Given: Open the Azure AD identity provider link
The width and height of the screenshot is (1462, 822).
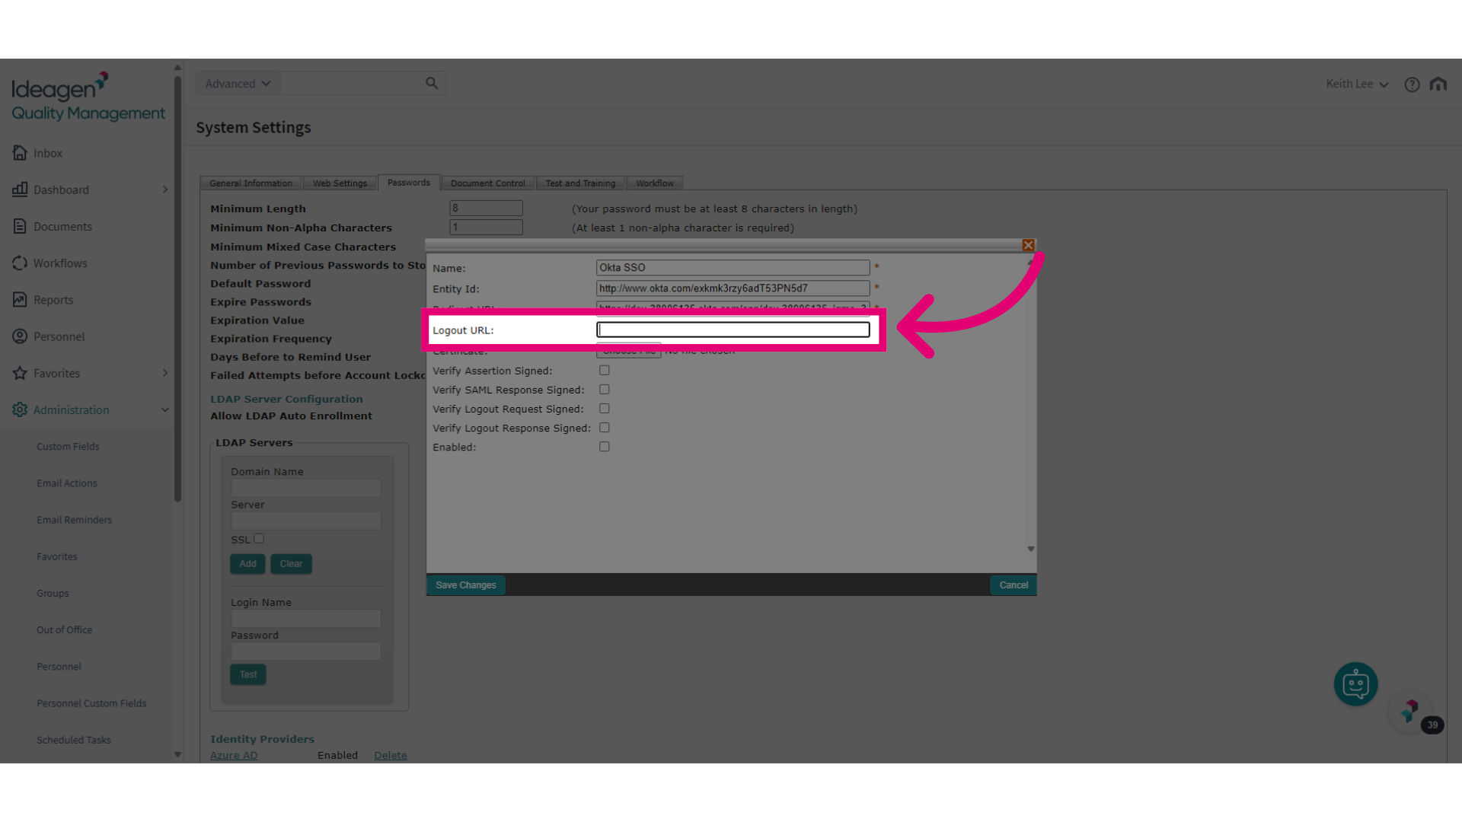Looking at the screenshot, I should coord(234,755).
